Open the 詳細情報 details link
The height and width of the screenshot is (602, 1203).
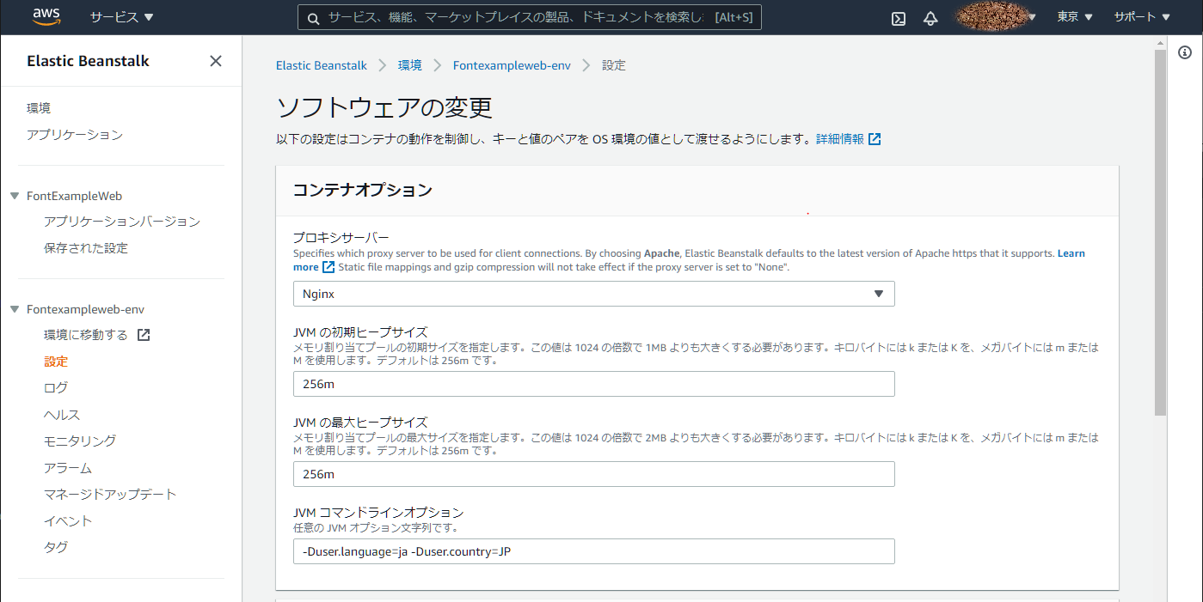[x=840, y=139]
